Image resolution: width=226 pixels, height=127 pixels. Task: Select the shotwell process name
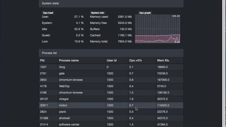click(x=64, y=118)
